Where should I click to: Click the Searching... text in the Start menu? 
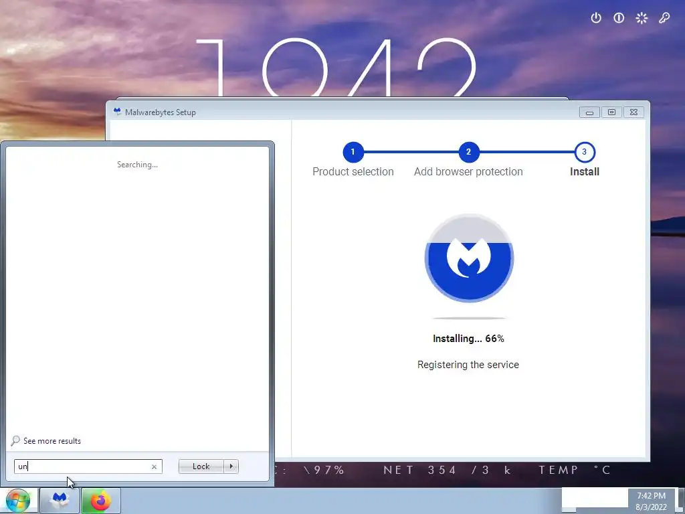pyautogui.click(x=137, y=165)
